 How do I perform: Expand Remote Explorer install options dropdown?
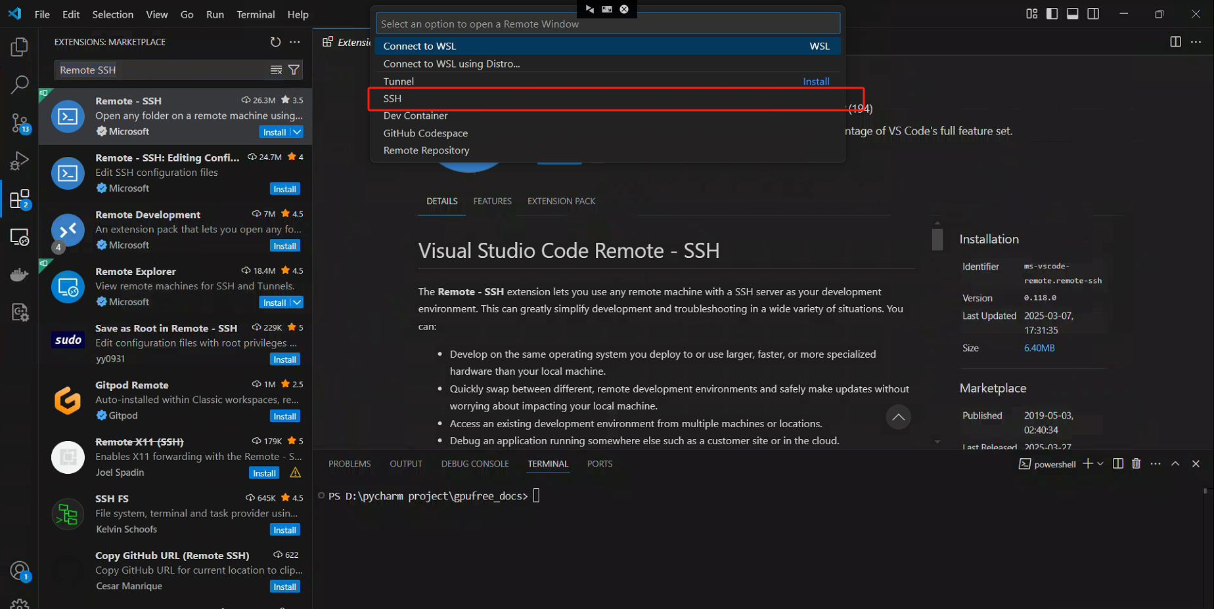click(x=297, y=303)
